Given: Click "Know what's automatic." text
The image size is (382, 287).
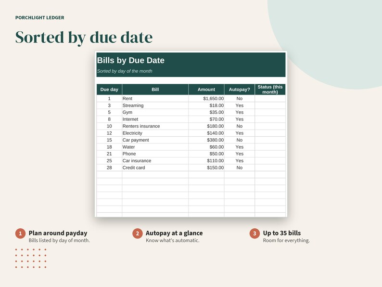Looking at the screenshot, I should click(173, 240).
